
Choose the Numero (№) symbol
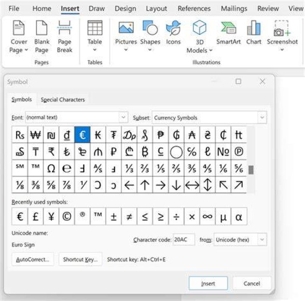(223, 151)
